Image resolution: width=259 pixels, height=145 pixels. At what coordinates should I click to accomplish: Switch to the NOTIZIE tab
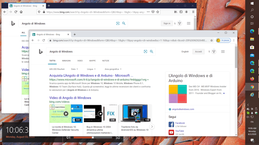[106, 61]
